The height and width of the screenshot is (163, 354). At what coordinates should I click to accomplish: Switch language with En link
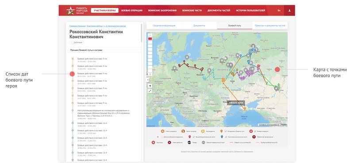point(279,10)
